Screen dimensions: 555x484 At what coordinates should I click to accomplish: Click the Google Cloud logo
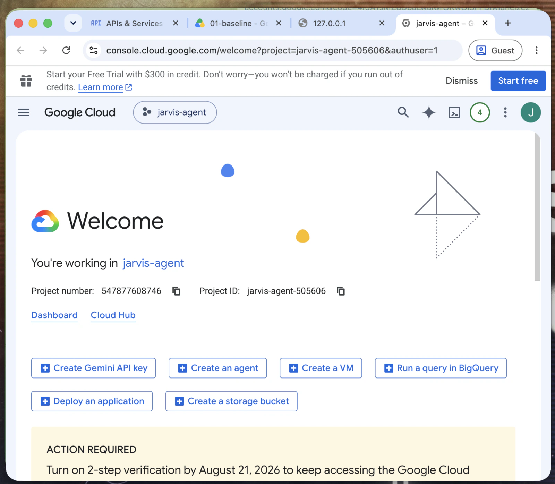click(x=80, y=112)
